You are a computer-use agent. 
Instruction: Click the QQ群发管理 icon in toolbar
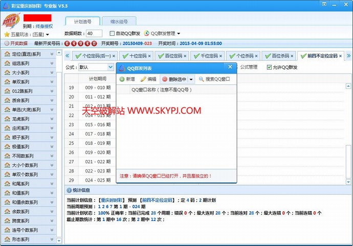pyautogui.click(x=147, y=33)
